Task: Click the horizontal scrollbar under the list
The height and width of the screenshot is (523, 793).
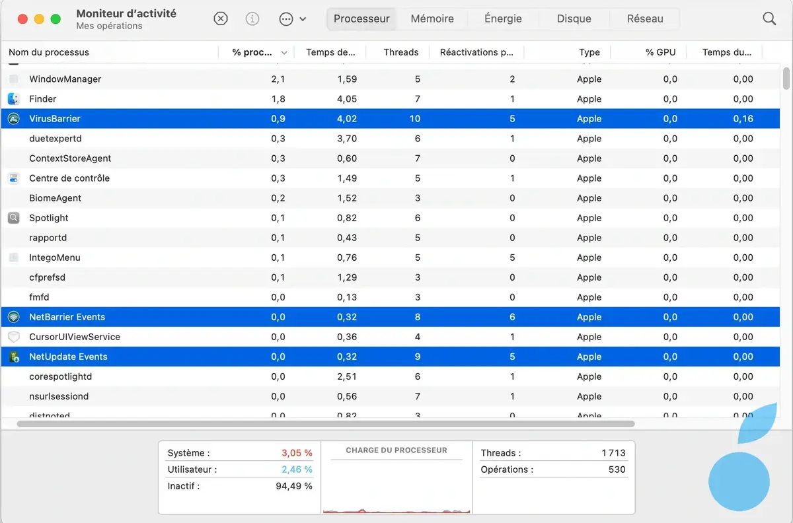Action: click(x=325, y=424)
